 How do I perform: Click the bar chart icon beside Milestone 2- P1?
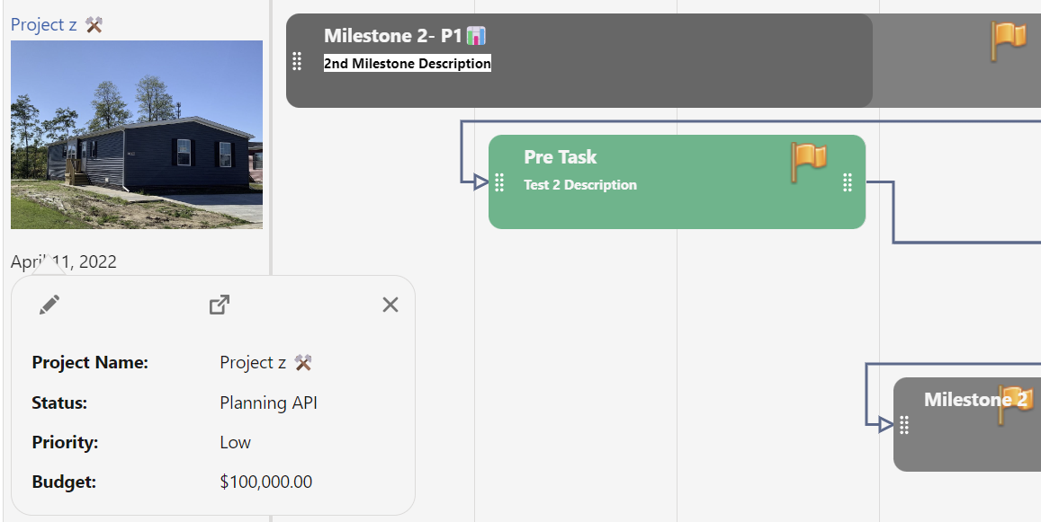pos(474,35)
